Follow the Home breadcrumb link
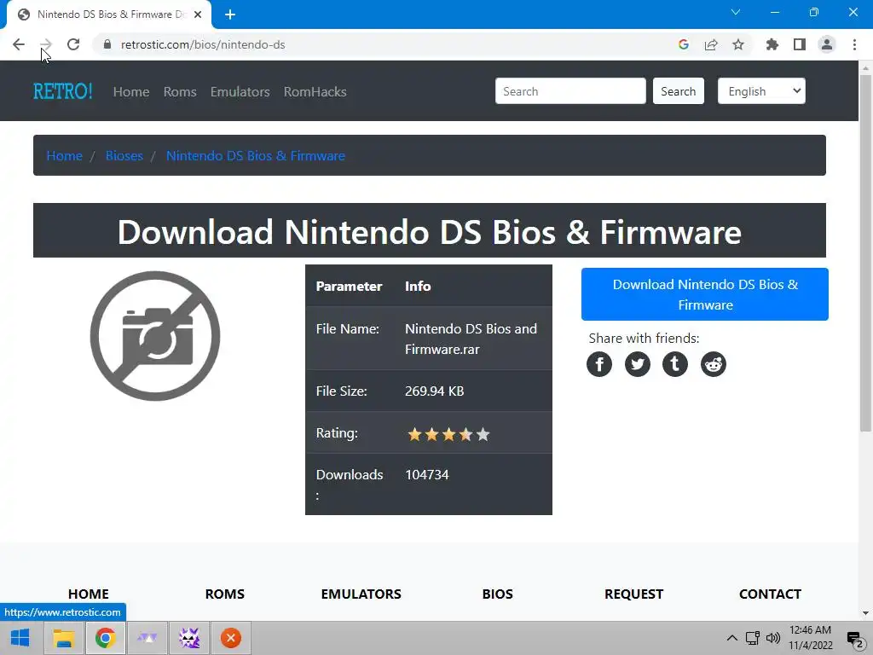Viewport: 873px width, 655px height. (x=65, y=155)
